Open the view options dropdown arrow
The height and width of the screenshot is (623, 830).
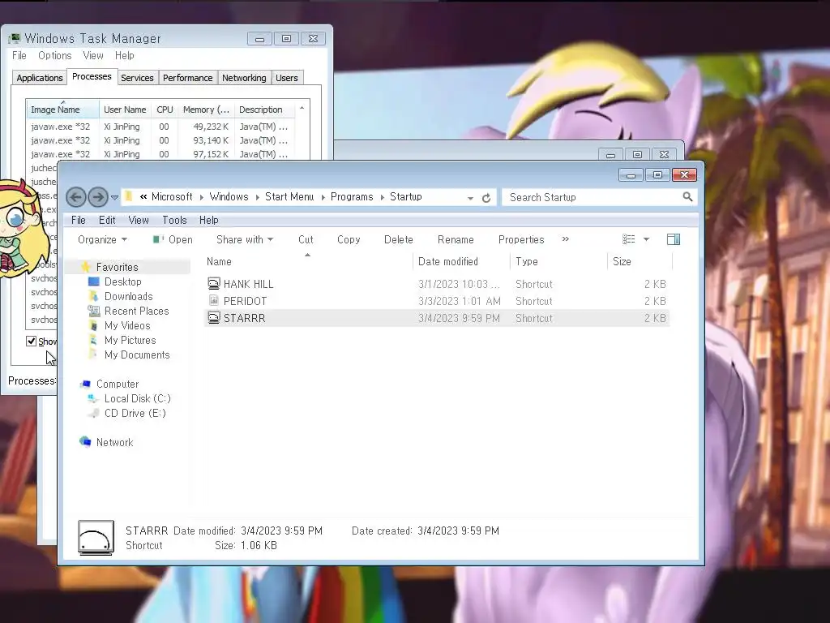coord(646,239)
